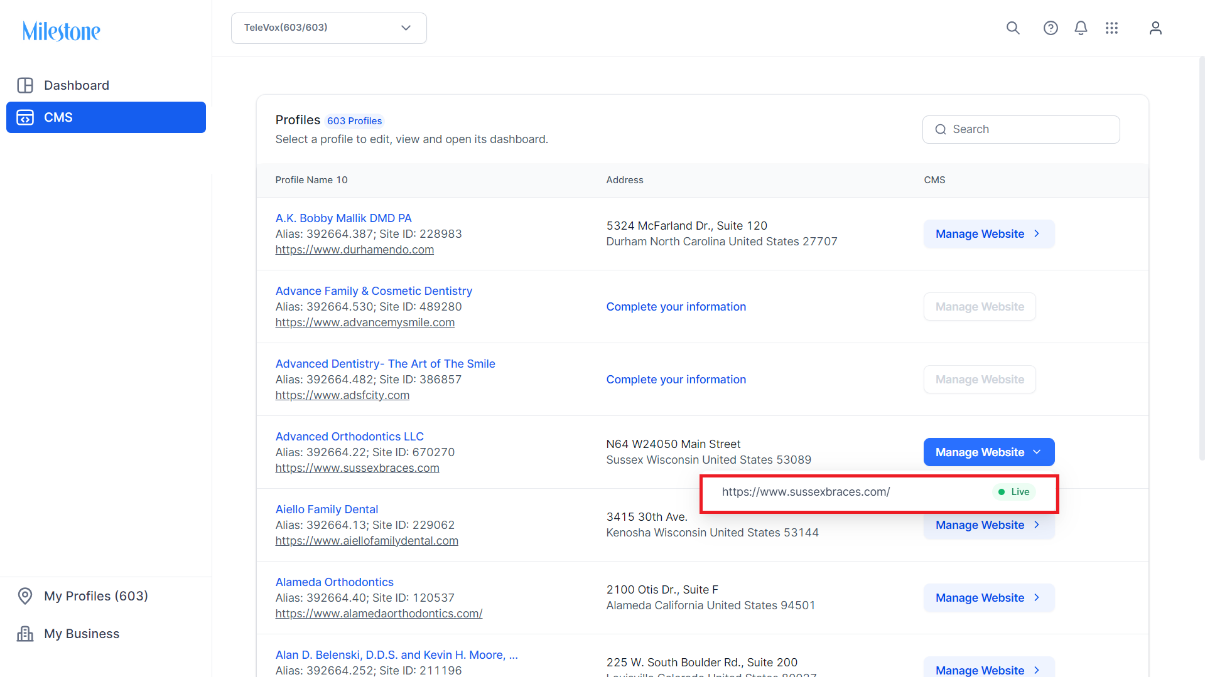
Task: Visit the adsfcity.com website link
Action: (x=342, y=395)
